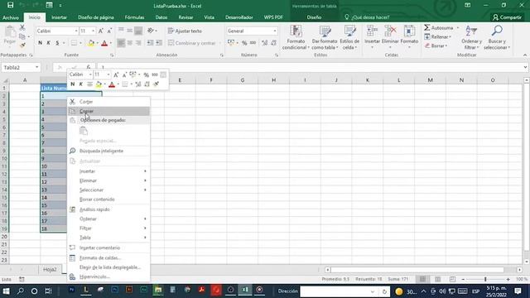Image resolution: width=530 pixels, height=298 pixels.
Task: Decrease font size in the ribbon Fuente group
Action: click(x=109, y=31)
